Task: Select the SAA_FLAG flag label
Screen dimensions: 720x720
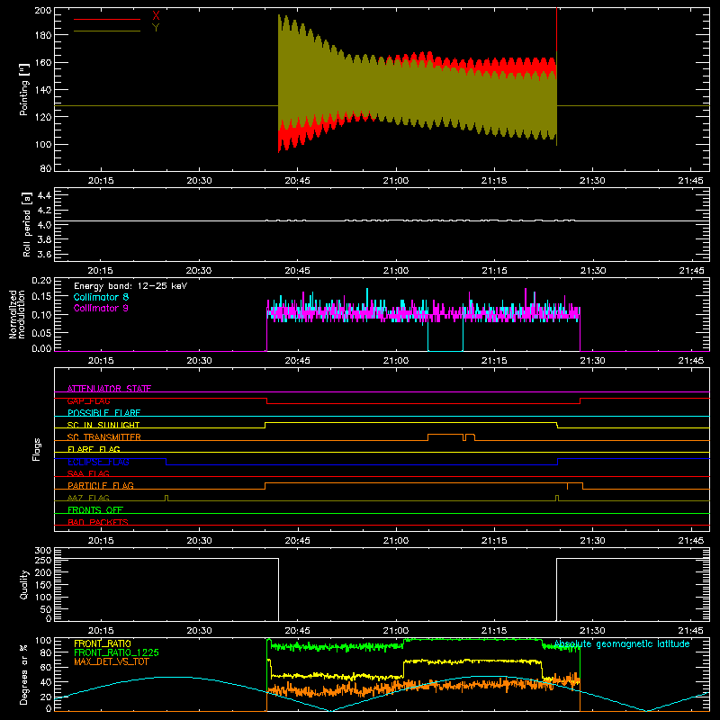Action: tap(88, 473)
